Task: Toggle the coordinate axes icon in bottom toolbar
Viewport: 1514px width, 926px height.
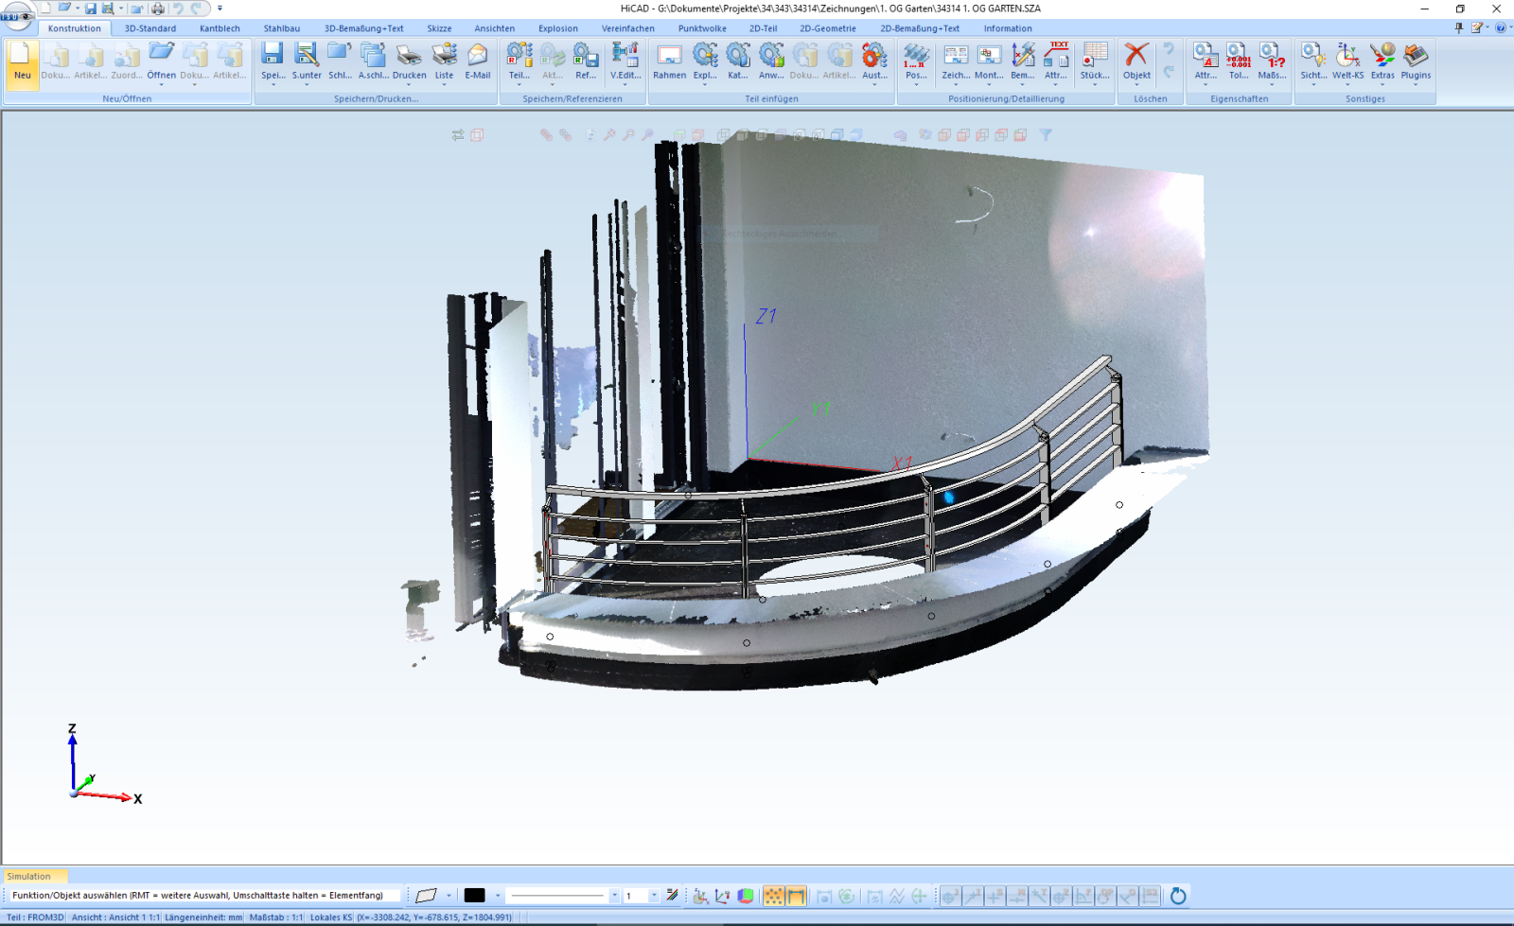Action: click(x=723, y=896)
